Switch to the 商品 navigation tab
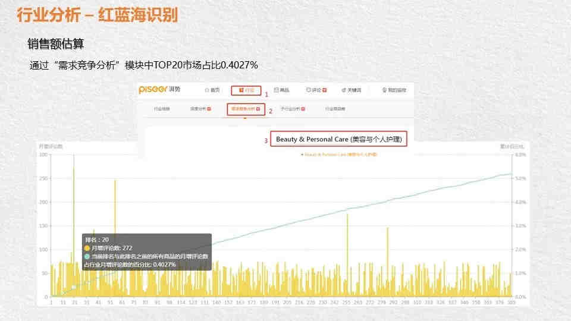571x321 pixels. pos(281,90)
